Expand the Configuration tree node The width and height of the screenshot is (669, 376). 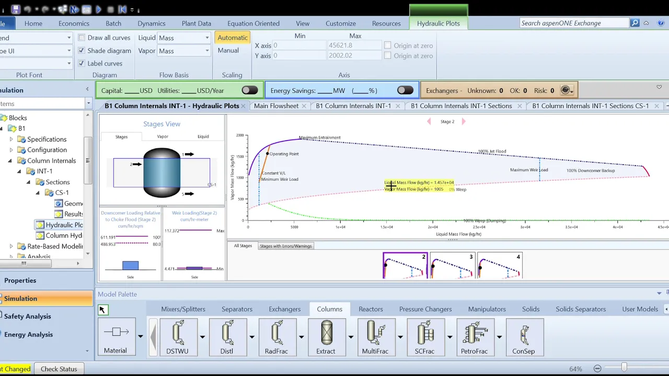(x=11, y=150)
